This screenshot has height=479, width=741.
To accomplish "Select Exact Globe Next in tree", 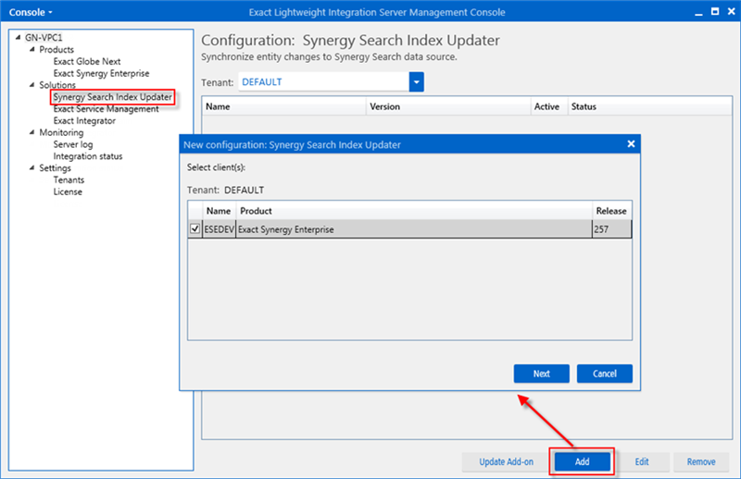I will tap(87, 61).
